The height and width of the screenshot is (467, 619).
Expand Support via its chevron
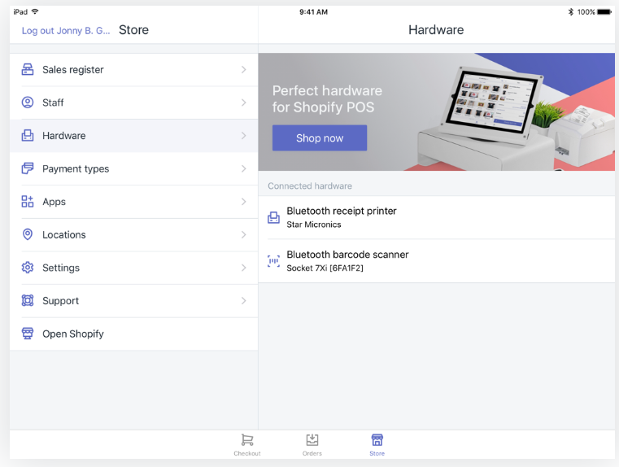coord(243,300)
